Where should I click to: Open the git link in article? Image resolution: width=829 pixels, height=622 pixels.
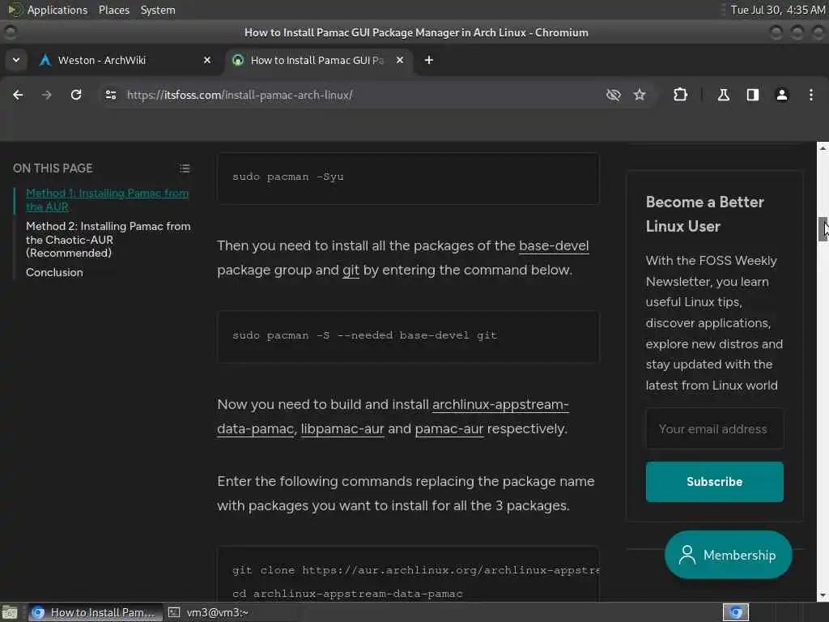pyautogui.click(x=351, y=271)
